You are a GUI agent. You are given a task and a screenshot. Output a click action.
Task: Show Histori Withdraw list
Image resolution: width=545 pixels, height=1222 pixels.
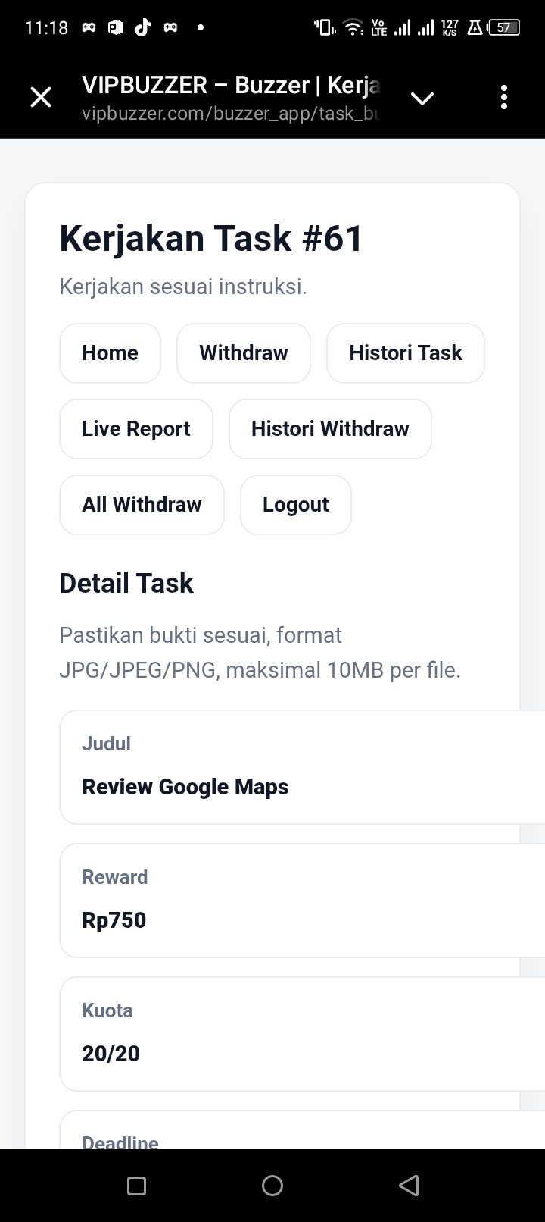coord(330,429)
